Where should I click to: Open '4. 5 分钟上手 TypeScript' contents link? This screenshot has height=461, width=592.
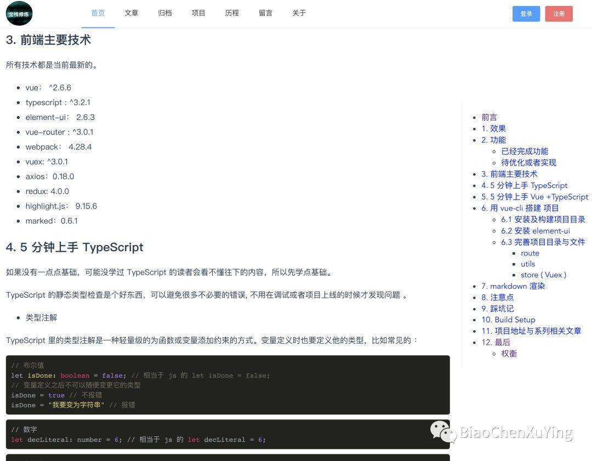point(525,185)
